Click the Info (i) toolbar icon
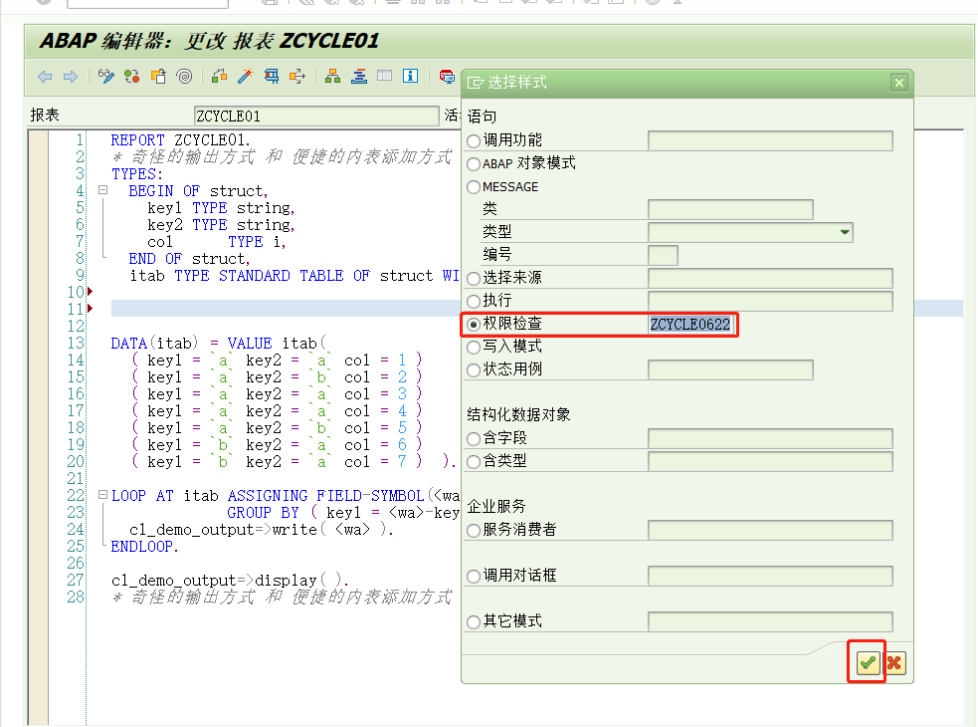Screen dimensions: 978x727 pos(411,76)
